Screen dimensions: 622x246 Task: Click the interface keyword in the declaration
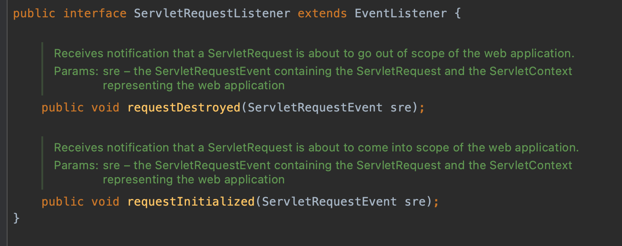coord(95,13)
